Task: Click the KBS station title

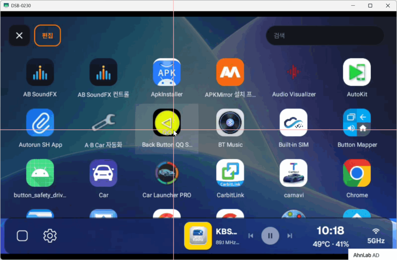Action: tap(226, 231)
